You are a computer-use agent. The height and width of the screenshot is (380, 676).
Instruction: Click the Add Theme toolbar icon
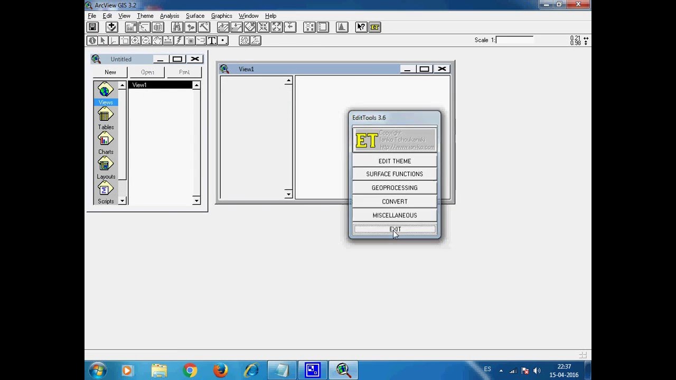click(111, 27)
